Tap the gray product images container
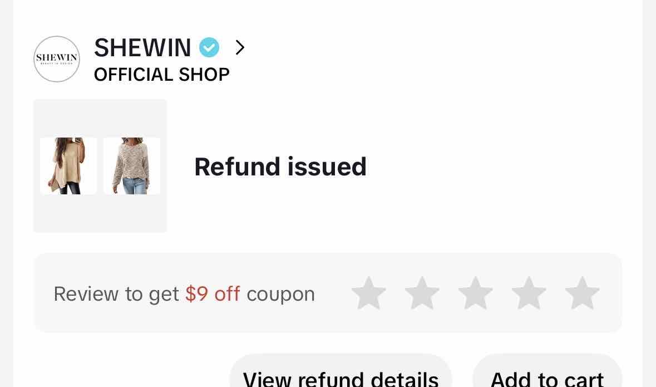Viewport: 656px width, 387px height. [100, 166]
